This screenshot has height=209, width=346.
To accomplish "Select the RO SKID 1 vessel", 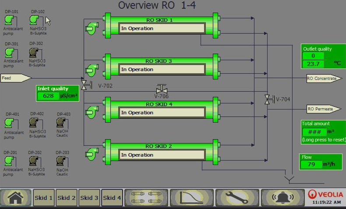I will [161, 25].
